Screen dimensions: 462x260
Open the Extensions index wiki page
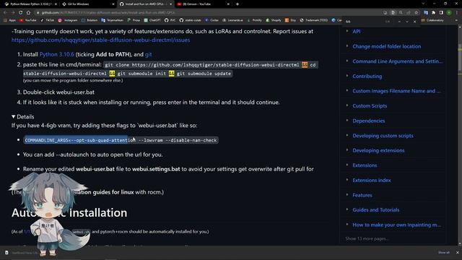[372, 180]
